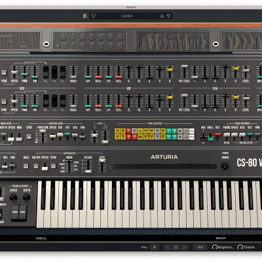Screen dimensions: 262x262
Task: Toggle the lower VCO square wave switch
Action: (x=46, y=101)
